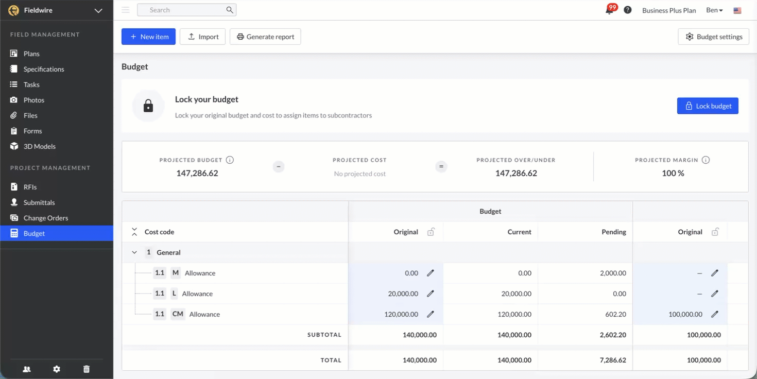This screenshot has height=379, width=757.
Task: Open the Ben user menu
Action: [x=714, y=10]
